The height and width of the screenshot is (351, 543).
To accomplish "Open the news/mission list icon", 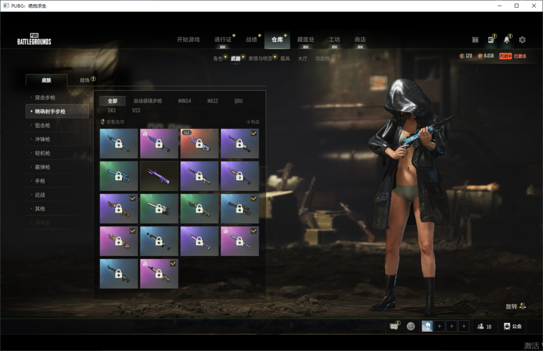I will click(491, 40).
